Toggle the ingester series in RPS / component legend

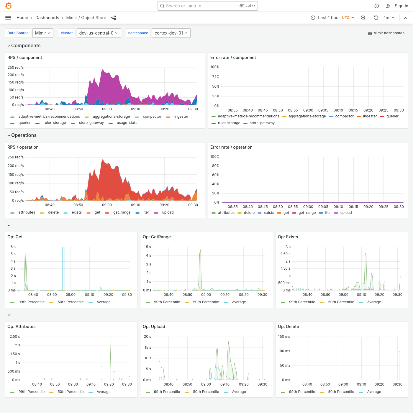[181, 117]
